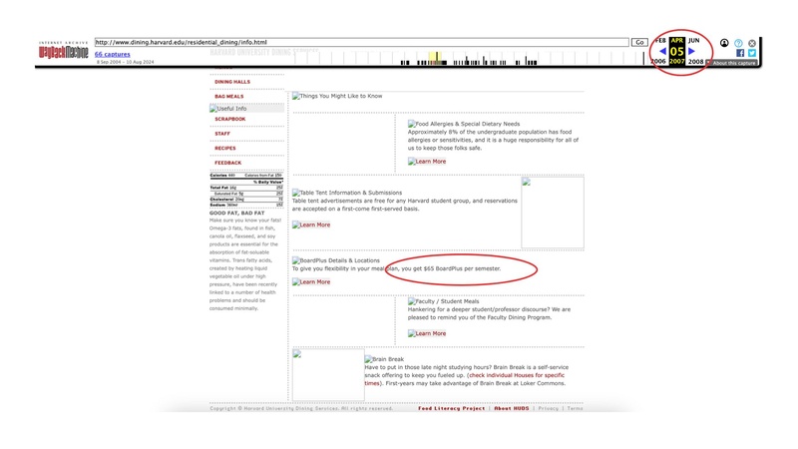Open Food Literacy Project footer link
This screenshot has width=798, height=449.
point(452,408)
